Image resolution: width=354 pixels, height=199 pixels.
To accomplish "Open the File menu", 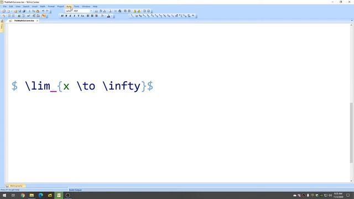I will coord(5,7).
